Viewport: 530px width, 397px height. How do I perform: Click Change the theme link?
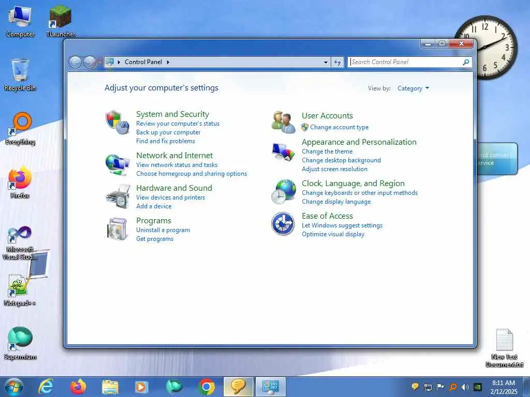(x=327, y=151)
